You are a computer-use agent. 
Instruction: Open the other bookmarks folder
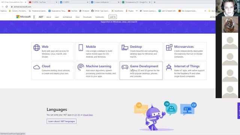coord(212,11)
